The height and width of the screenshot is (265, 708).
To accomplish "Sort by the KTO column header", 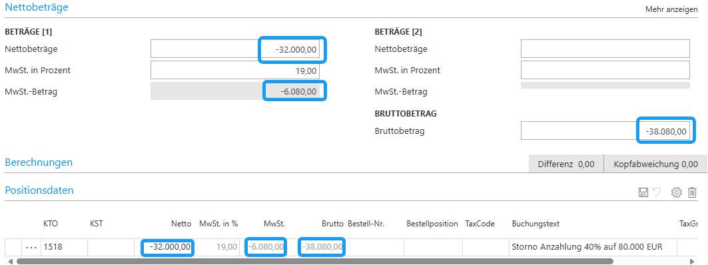I will (51, 224).
